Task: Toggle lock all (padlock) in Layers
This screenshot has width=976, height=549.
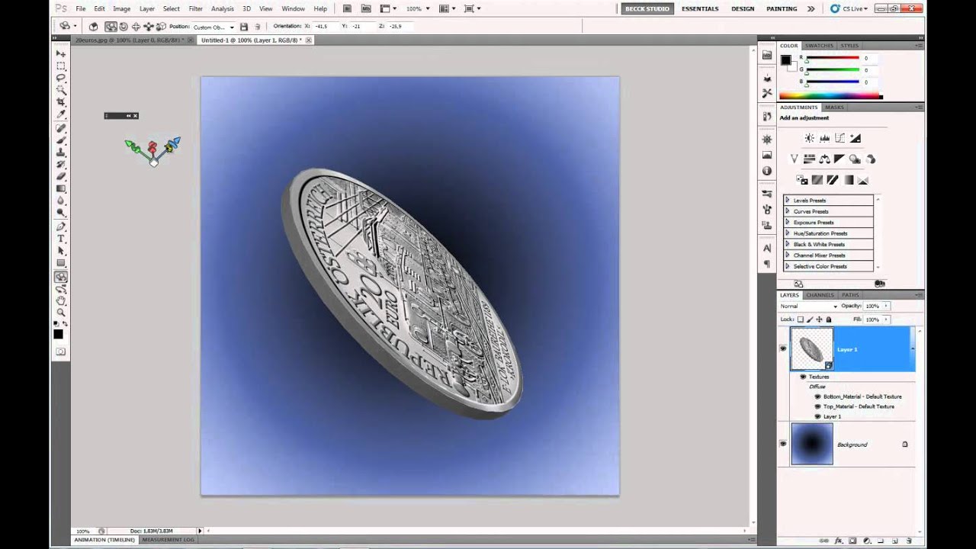Action: [x=828, y=319]
